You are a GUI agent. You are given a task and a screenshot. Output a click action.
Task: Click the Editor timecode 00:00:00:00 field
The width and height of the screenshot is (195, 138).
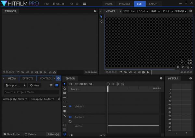[x=83, y=84]
